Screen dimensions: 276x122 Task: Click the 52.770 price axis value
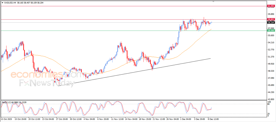pyautogui.click(x=271, y=49)
